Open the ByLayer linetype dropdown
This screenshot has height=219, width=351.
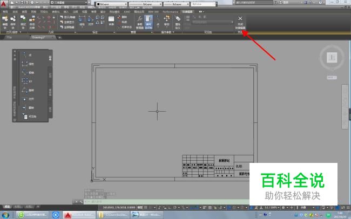145,4
